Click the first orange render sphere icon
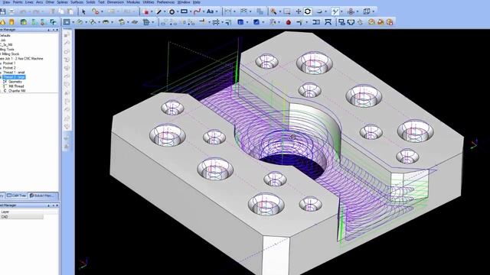The image size is (490, 275). coord(371,22)
